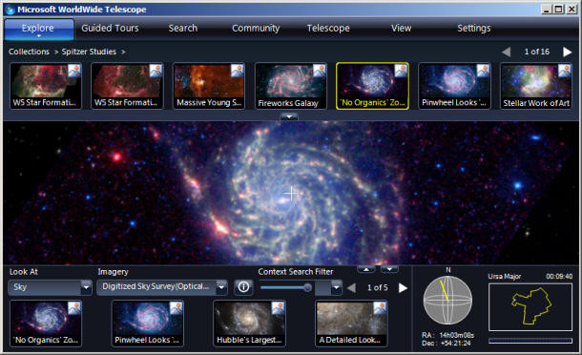582x355 pixels.
Task: Click image badge on Hubble's Largest... thumbnail
Action: click(x=278, y=308)
